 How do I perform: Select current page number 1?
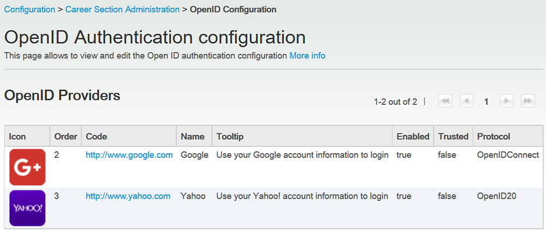click(486, 102)
